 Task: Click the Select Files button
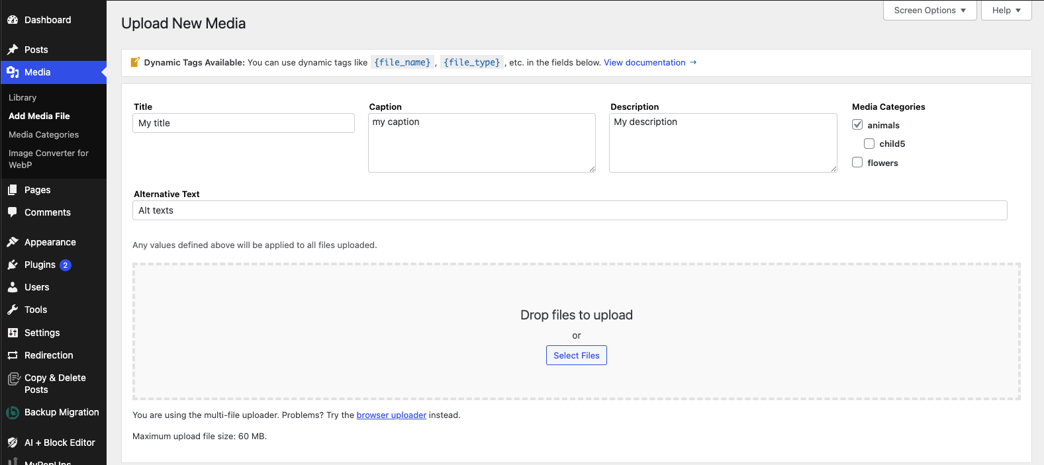pyautogui.click(x=577, y=355)
